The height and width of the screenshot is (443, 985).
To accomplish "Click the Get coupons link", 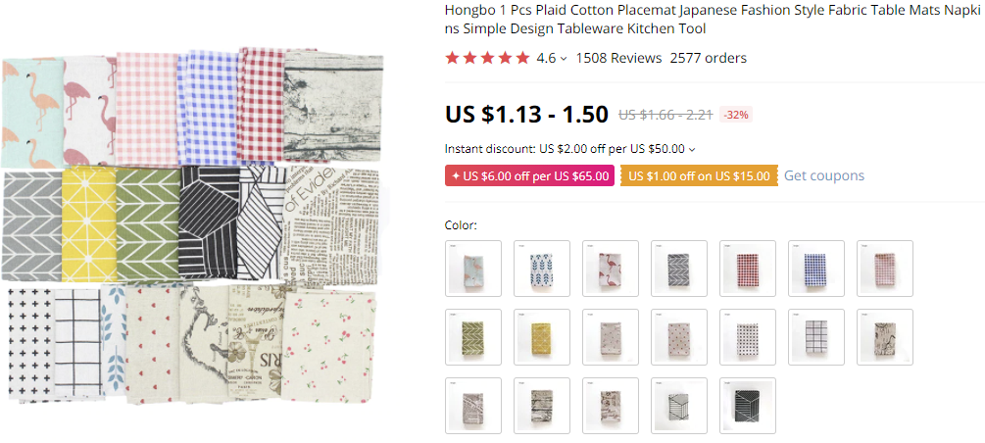I will tap(824, 176).
